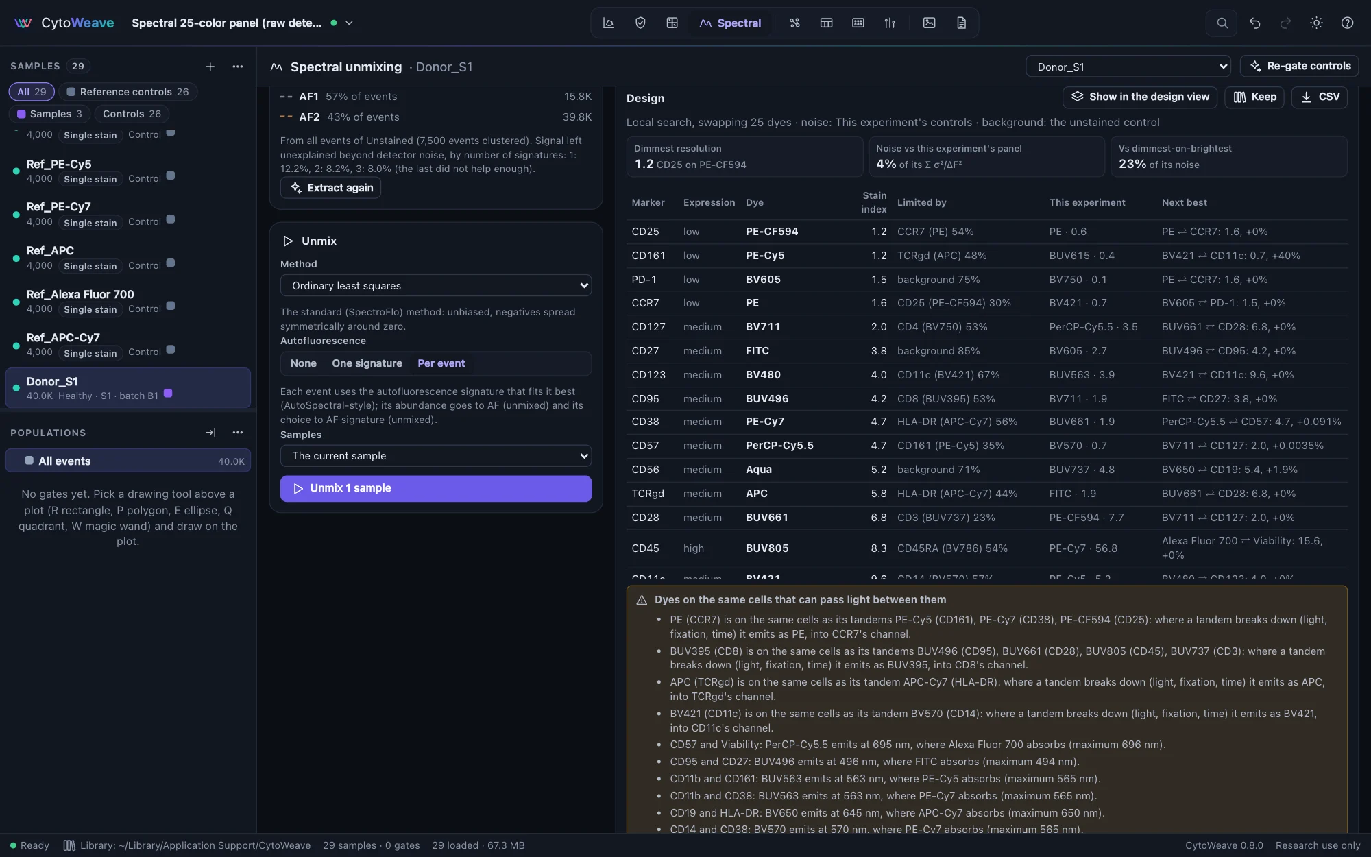Click the Keep button
This screenshot has width=1371, height=857.
pyautogui.click(x=1254, y=97)
